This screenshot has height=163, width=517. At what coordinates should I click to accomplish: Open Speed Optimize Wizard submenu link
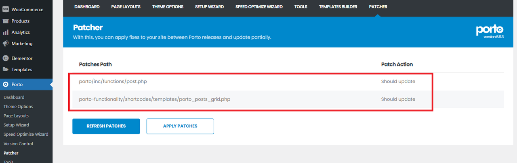pos(26,134)
